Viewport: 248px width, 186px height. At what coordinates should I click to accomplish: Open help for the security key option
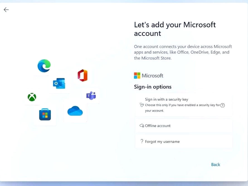coord(223,105)
